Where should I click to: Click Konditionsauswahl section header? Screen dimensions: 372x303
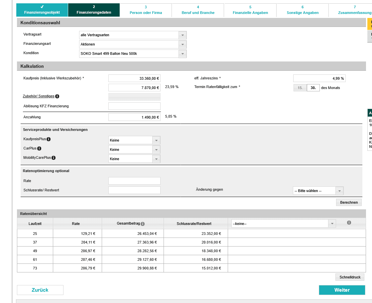click(x=191, y=23)
